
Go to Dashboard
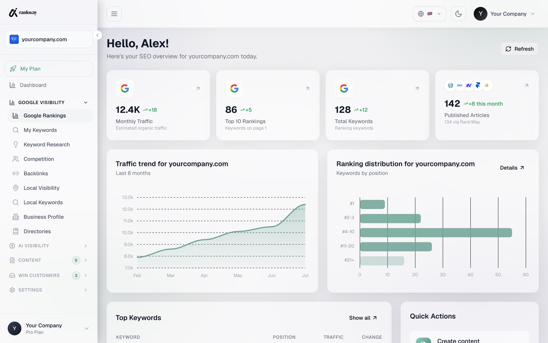(49, 85)
